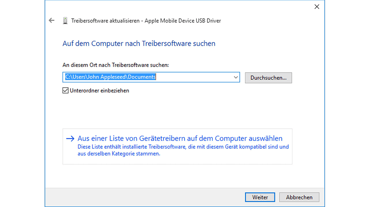Open 'Aus einer Liste von Gerätetreibern auf dem Computer auswählen'
The image size is (368, 207).
(x=180, y=138)
